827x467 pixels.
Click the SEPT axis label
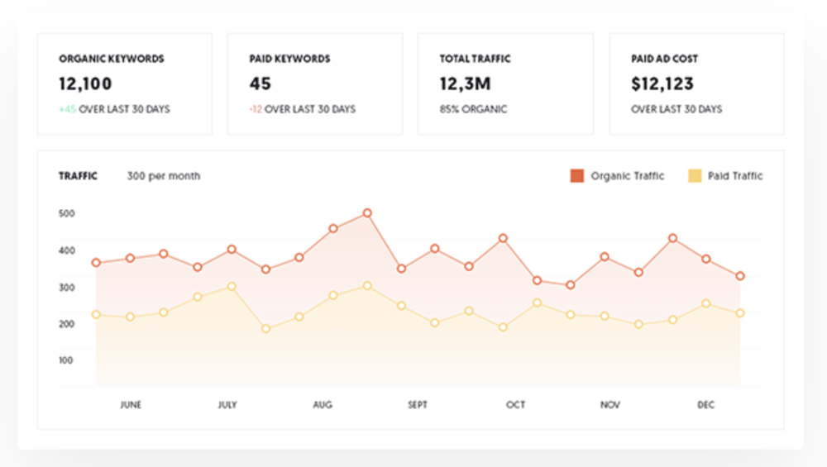[x=417, y=405]
